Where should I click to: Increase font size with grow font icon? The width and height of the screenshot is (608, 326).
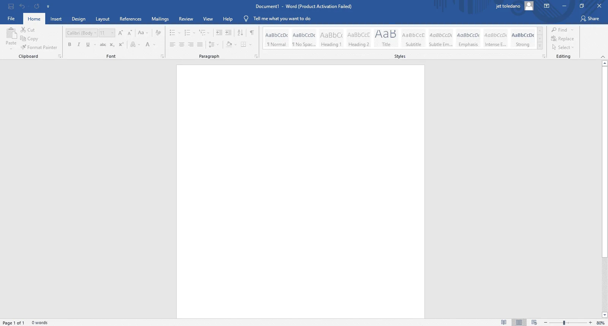click(x=120, y=33)
